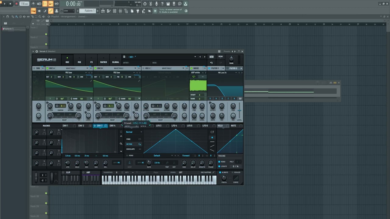Toggle the NOISE oscillator enable switch
Screen dimensions: 390x219
click(x=191, y=68)
